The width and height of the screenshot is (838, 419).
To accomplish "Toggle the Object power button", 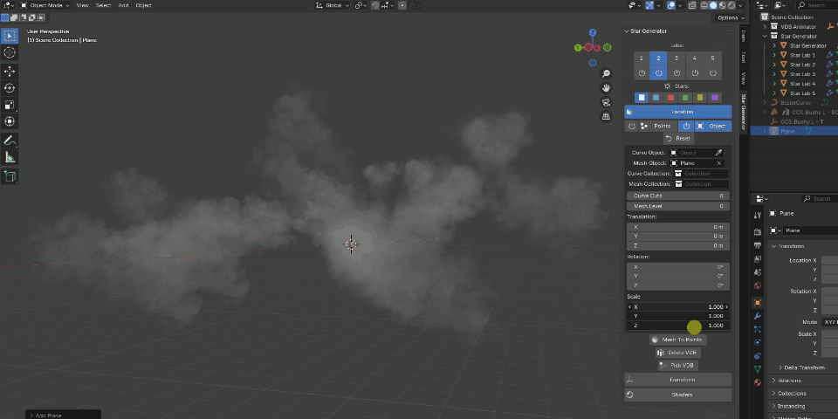I will pos(686,126).
